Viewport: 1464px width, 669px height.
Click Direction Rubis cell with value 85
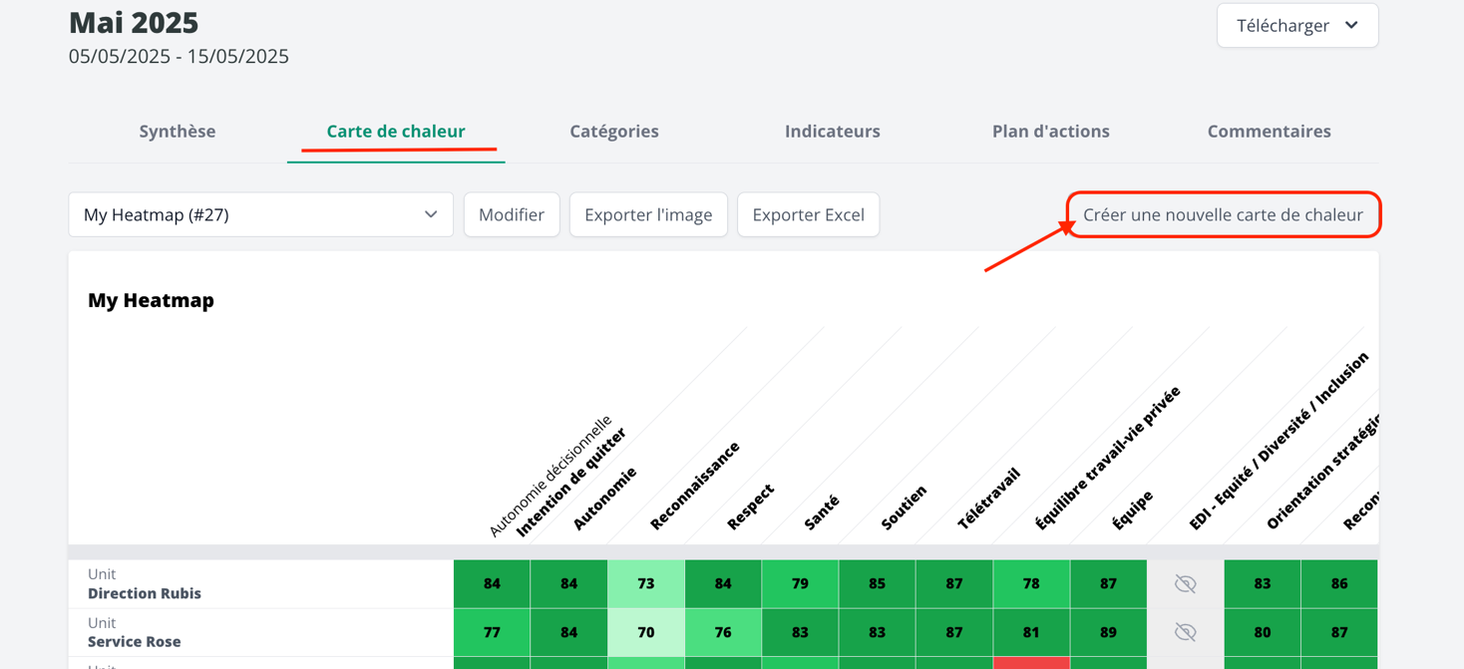click(x=878, y=584)
